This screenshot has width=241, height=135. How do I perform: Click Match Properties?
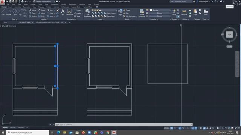click(142, 13)
